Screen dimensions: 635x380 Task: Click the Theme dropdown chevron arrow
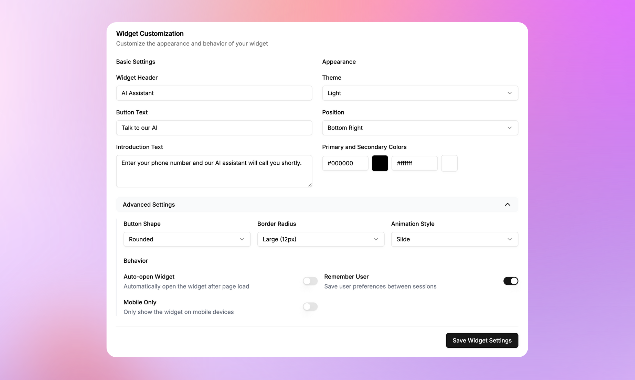(x=509, y=93)
